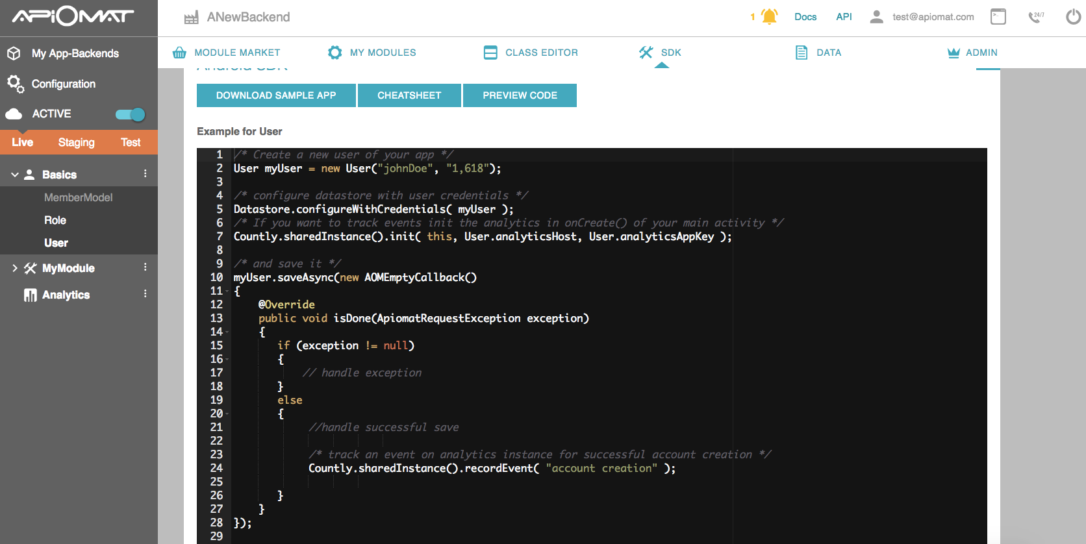Image resolution: width=1086 pixels, height=544 pixels.
Task: Open the CLASS EDITOR tab
Action: [x=531, y=53]
